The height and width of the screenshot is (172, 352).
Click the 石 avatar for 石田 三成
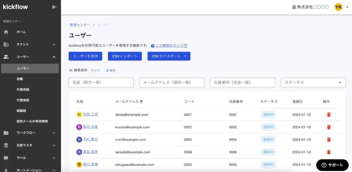point(79,115)
